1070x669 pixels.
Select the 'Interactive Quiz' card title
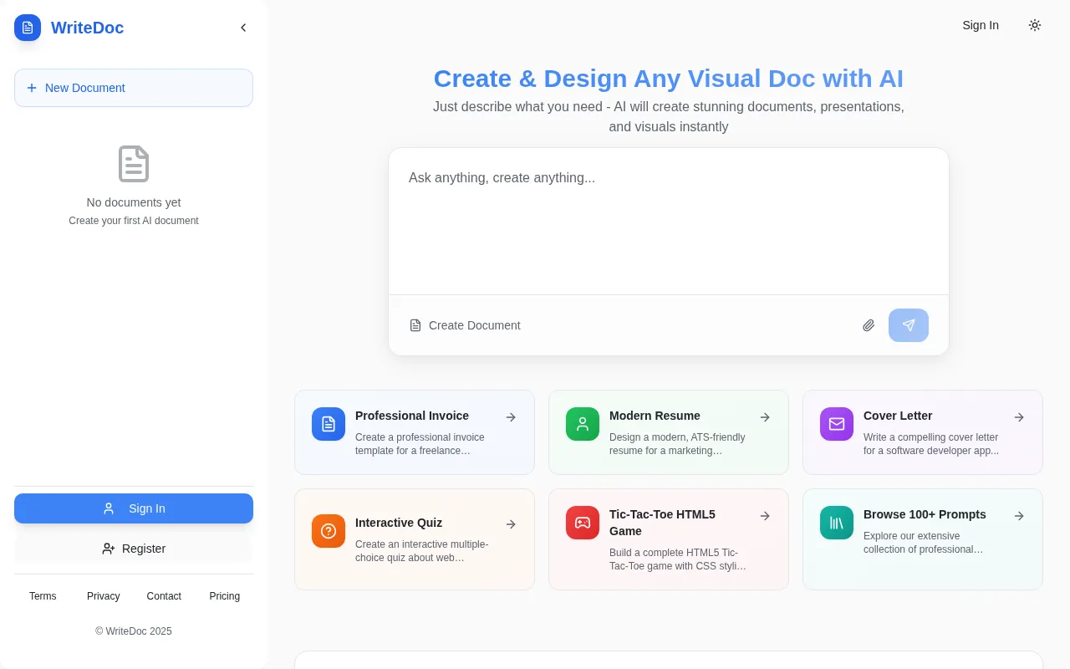pos(399,523)
